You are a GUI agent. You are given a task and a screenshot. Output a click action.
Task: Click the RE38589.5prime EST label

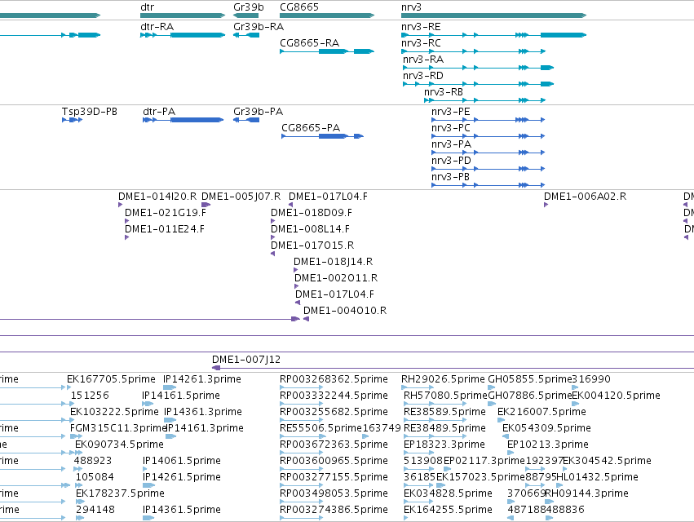(x=444, y=412)
